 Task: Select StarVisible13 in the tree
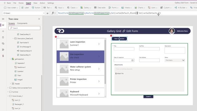coord(24,43)
